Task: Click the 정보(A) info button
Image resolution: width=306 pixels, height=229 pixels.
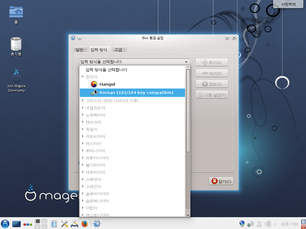Action: (212, 84)
